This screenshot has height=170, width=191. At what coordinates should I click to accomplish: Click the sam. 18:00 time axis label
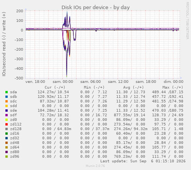[x=146, y=82]
